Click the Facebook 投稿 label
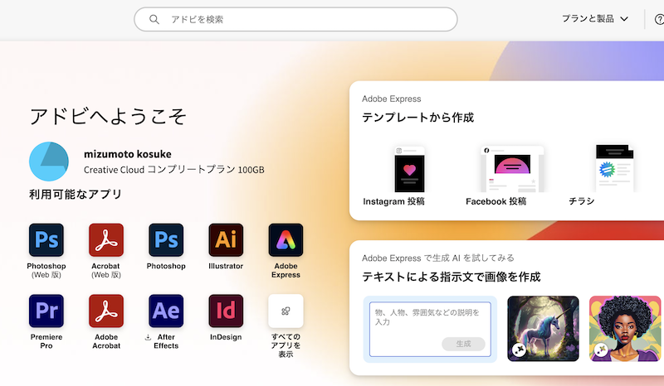The width and height of the screenshot is (664, 386). coord(496,201)
